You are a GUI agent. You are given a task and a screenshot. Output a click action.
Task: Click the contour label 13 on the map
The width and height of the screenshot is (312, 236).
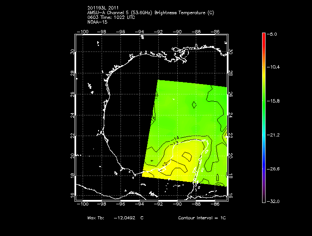coord(176,143)
